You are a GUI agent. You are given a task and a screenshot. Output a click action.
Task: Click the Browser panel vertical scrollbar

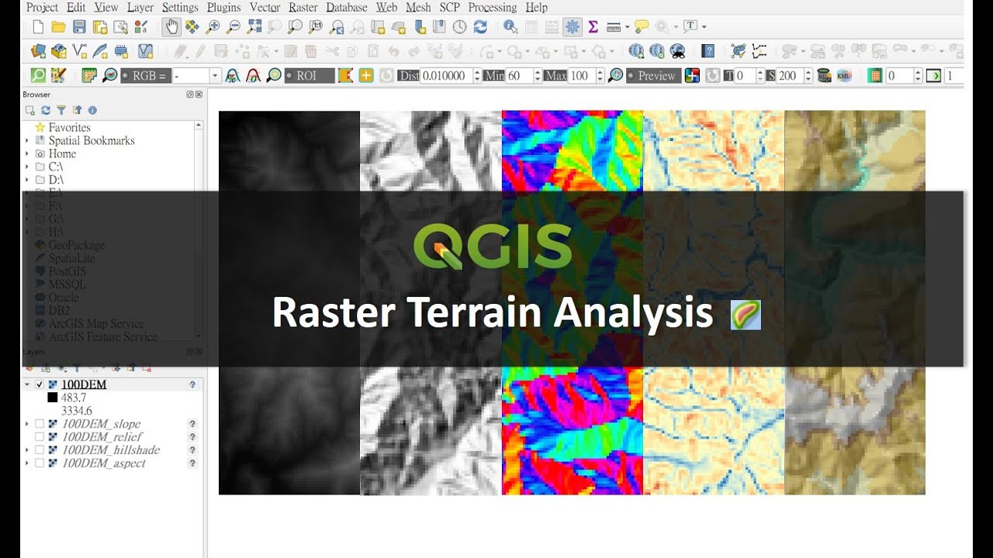199,229
